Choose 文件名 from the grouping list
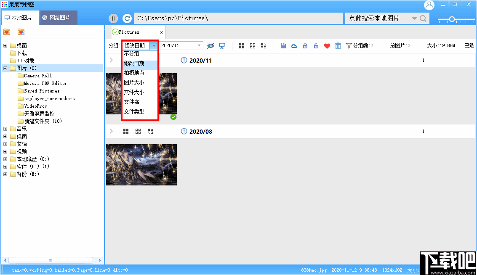 click(140, 102)
